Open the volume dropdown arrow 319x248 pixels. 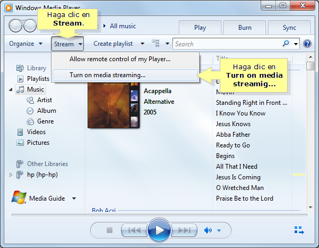219,230
